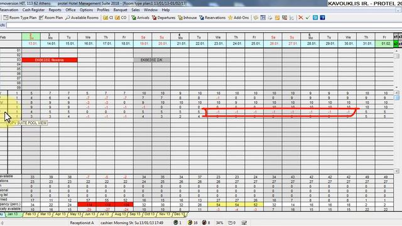Switch to the Mar 13 month tab
Viewport: 402px width, 226px height.
(x=45, y=214)
